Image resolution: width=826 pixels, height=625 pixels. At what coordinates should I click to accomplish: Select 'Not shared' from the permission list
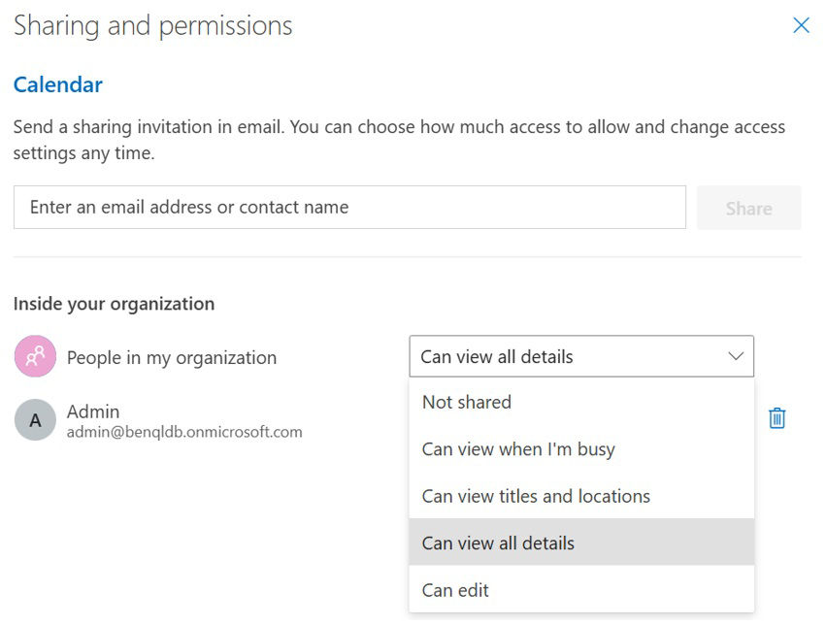[x=467, y=402]
